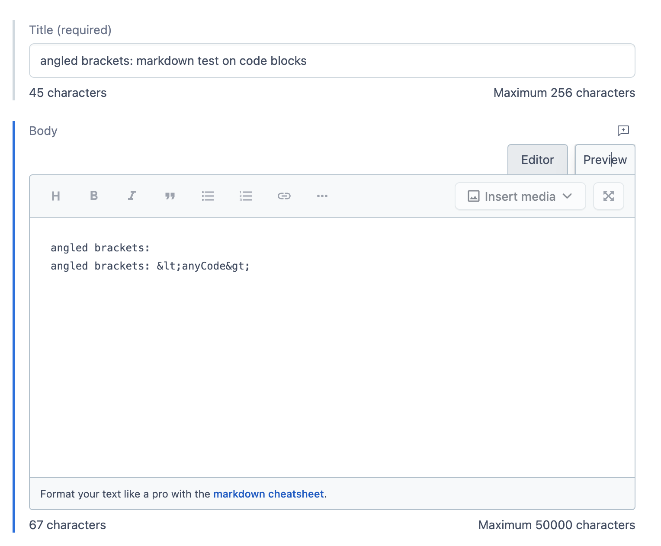Apply italic formatting
The image size is (661, 546).
[x=132, y=196]
